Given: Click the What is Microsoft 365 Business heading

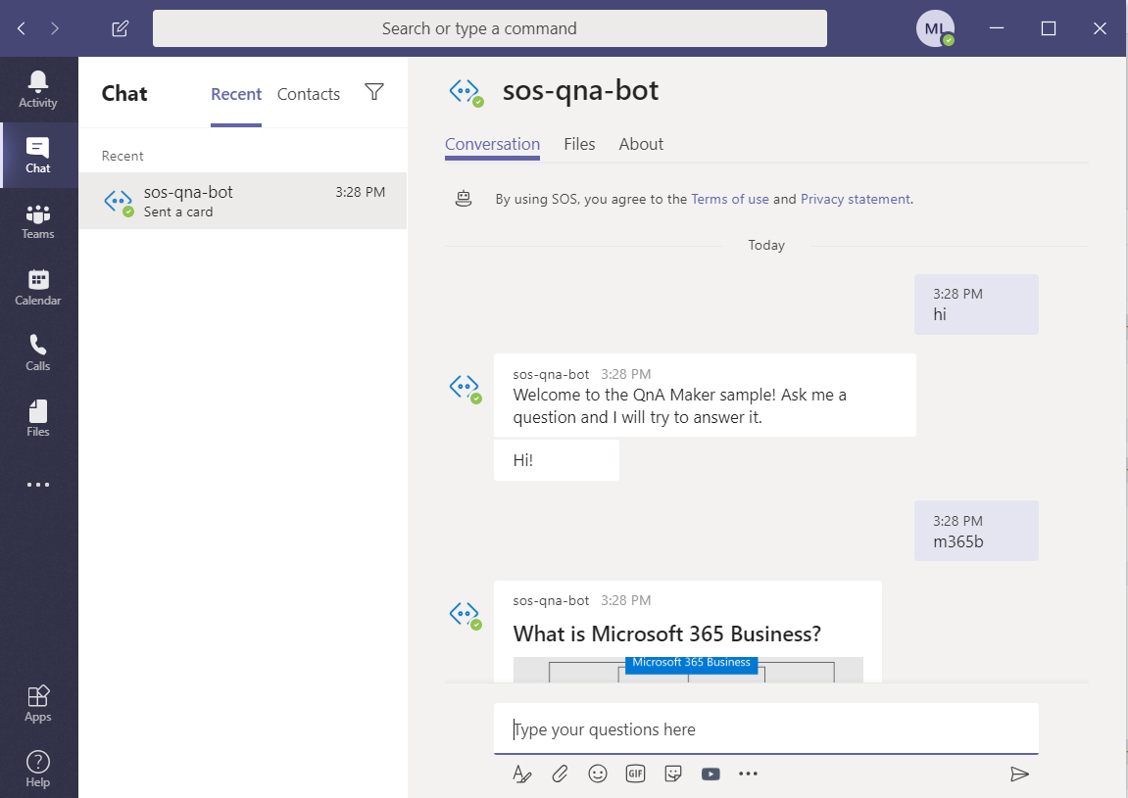Looking at the screenshot, I should [666, 634].
